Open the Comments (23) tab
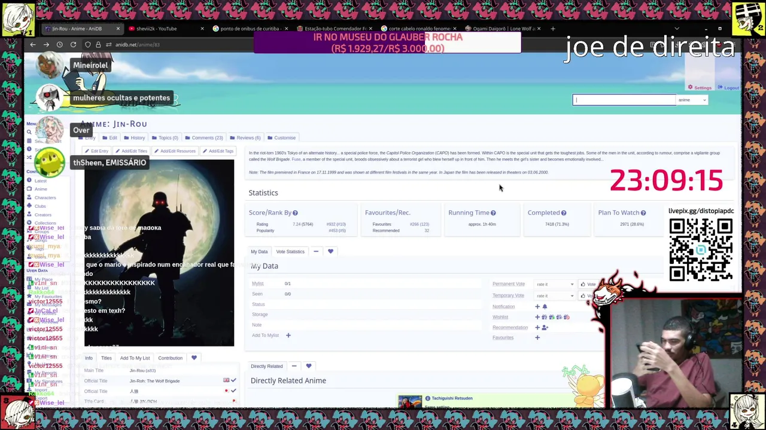This screenshot has height=430, width=766. click(204, 138)
